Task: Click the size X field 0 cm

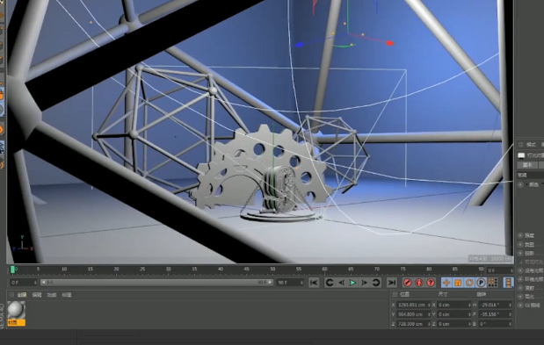Action: [x=453, y=305]
